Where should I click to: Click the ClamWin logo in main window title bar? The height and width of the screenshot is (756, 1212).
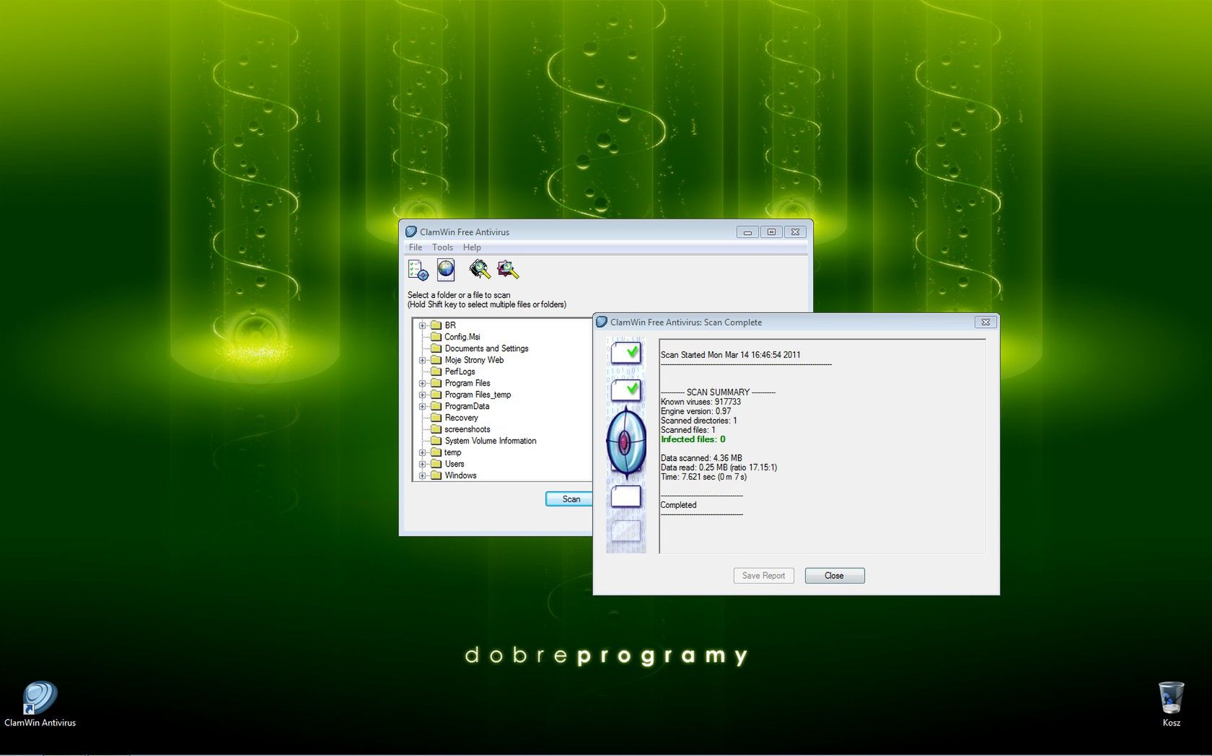click(411, 232)
